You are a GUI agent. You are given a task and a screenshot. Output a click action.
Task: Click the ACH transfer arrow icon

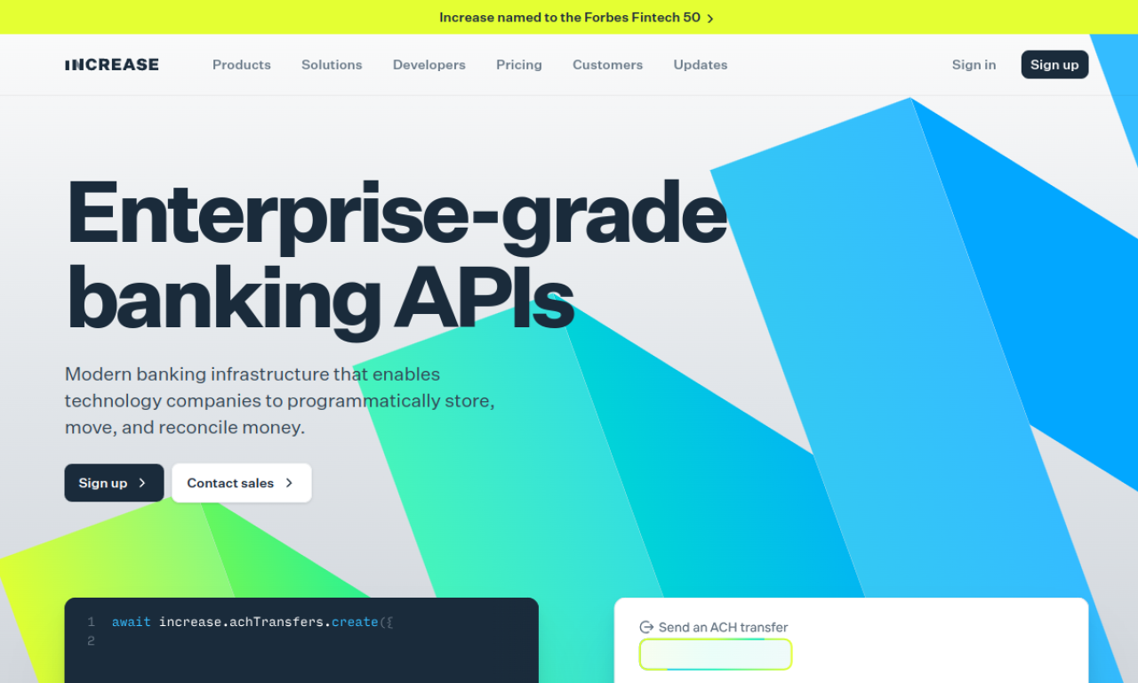pyautogui.click(x=646, y=627)
